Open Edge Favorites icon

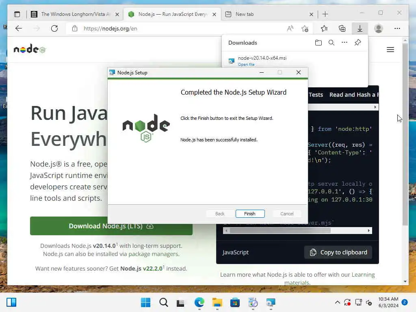pyautogui.click(x=324, y=28)
